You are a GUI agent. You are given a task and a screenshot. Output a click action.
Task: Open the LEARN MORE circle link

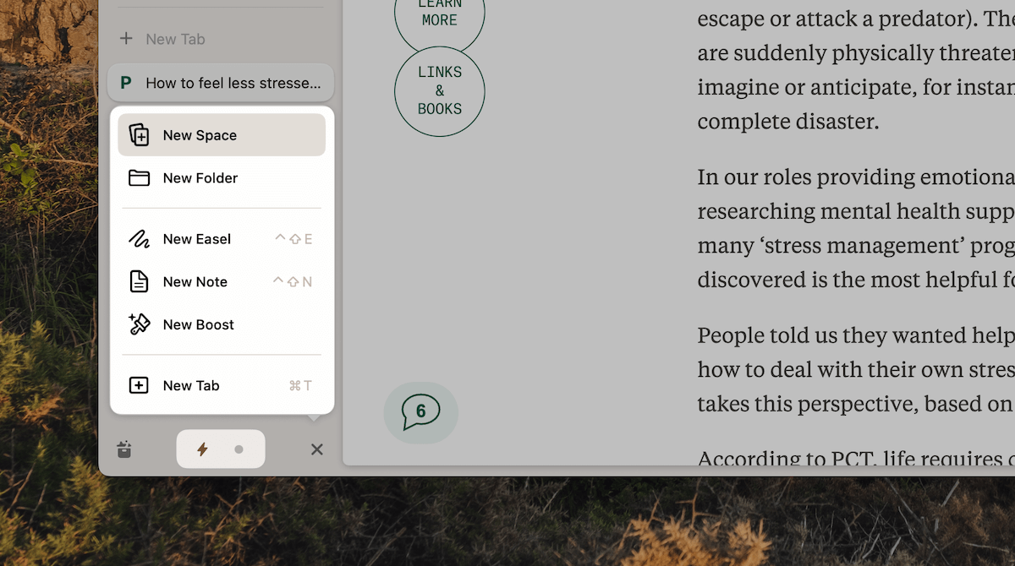(x=439, y=14)
